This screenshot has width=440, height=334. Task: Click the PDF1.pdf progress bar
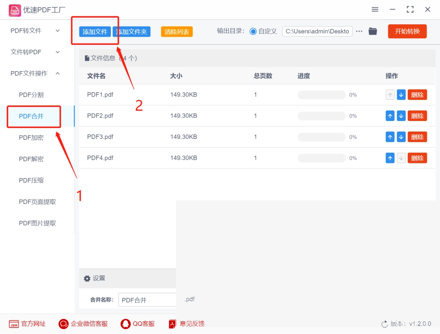(x=321, y=95)
